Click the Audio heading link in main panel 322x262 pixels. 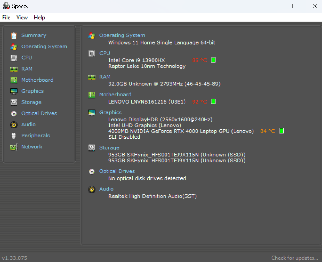click(x=106, y=189)
